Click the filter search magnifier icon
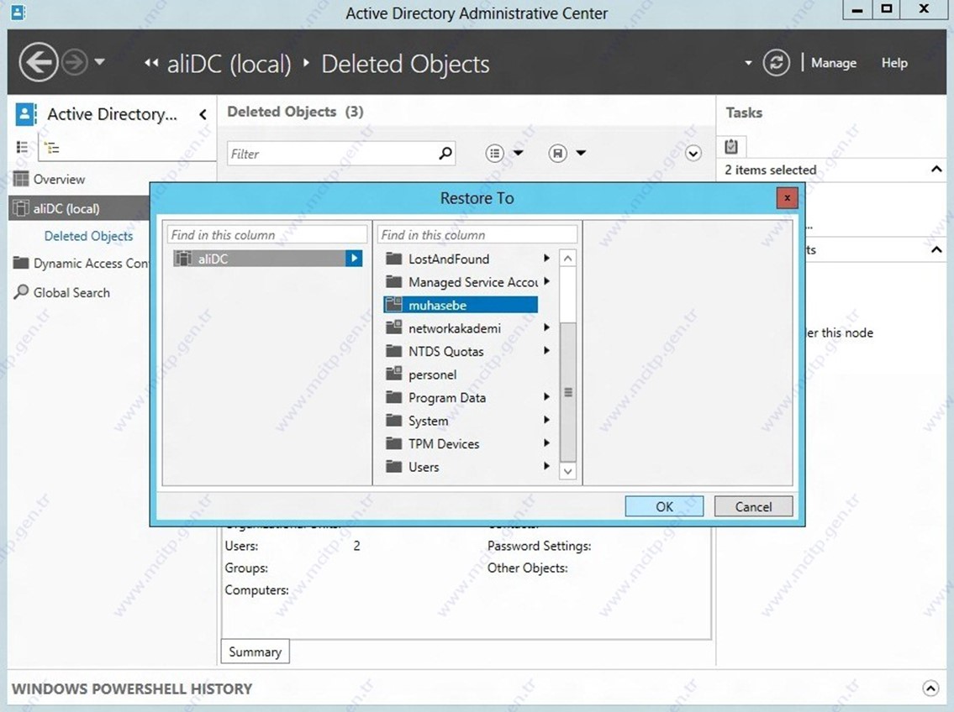The image size is (954, 712). [x=445, y=153]
